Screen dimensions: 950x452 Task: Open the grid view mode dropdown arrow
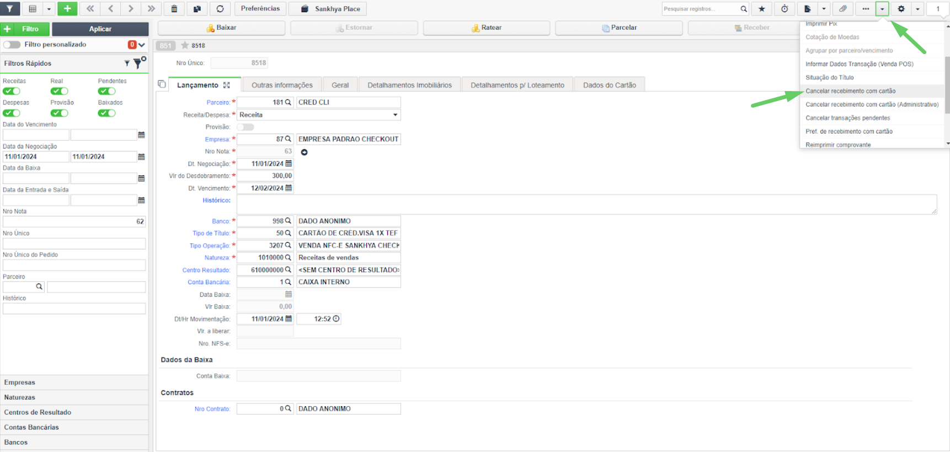pyautogui.click(x=49, y=9)
